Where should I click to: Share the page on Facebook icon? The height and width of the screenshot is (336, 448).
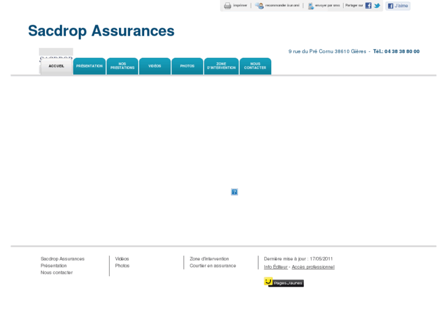(x=369, y=6)
